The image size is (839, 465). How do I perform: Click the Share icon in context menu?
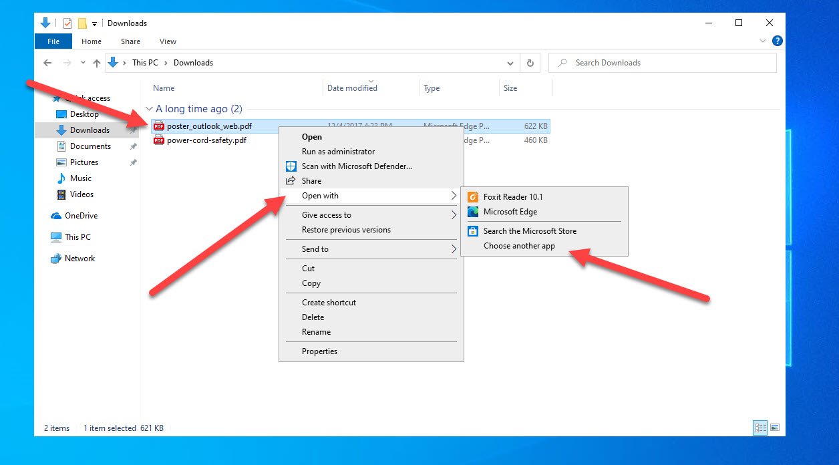(291, 181)
